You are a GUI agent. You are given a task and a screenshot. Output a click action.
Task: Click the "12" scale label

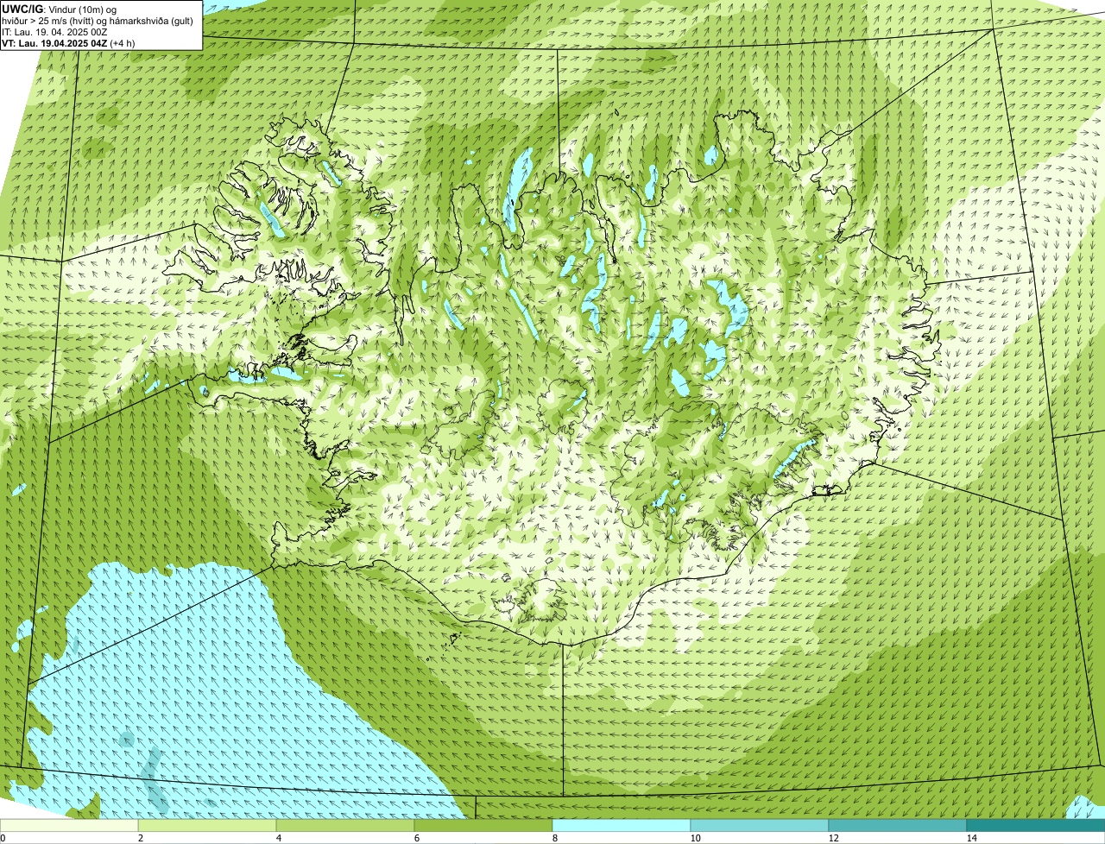pyautogui.click(x=832, y=838)
